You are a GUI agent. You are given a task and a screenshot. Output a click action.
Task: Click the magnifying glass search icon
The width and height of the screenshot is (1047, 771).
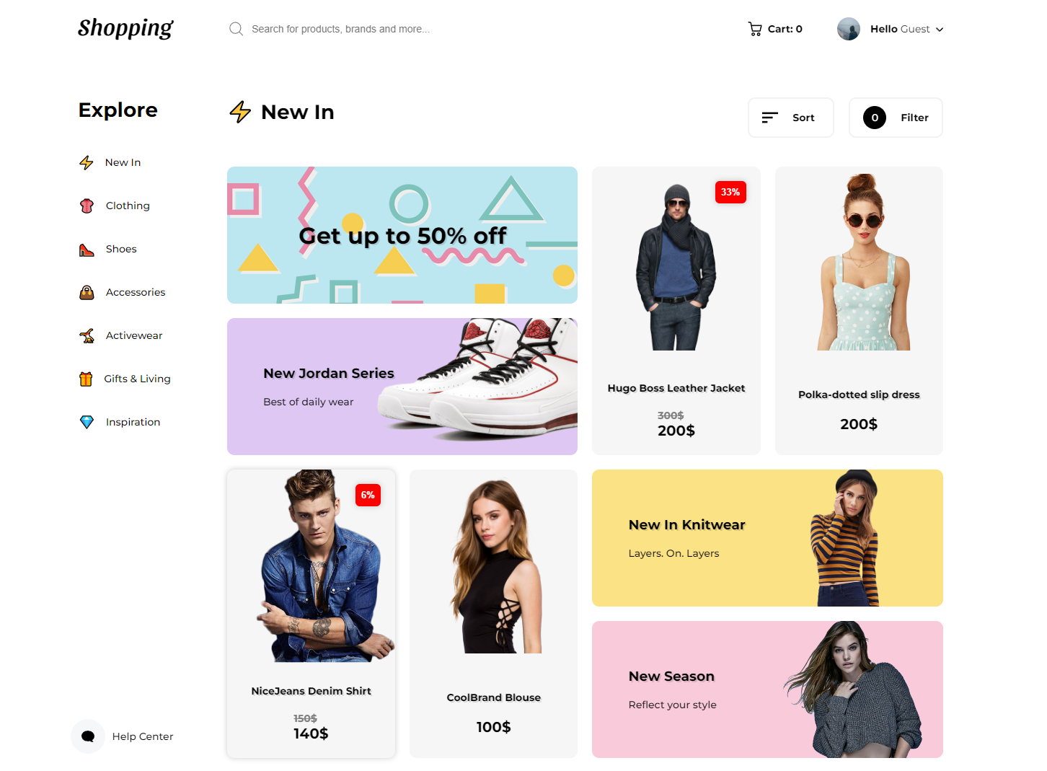(x=236, y=29)
